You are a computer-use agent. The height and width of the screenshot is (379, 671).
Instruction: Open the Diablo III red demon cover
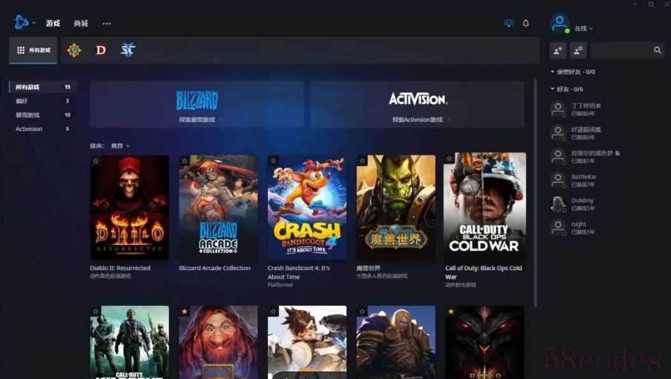(x=485, y=342)
